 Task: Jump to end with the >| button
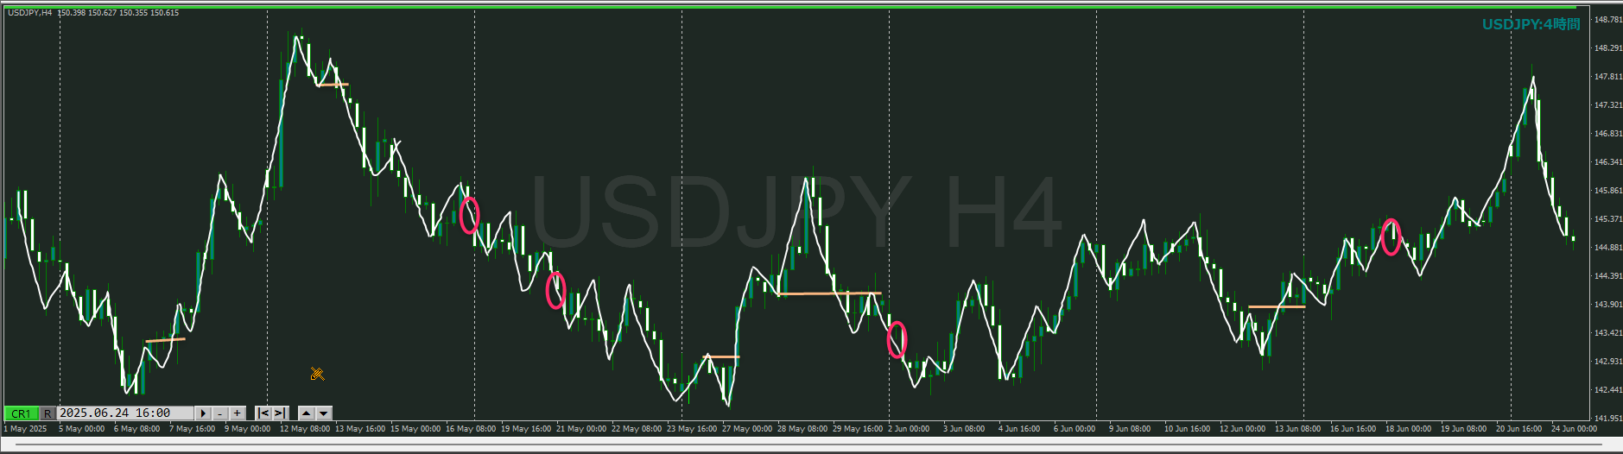click(279, 413)
